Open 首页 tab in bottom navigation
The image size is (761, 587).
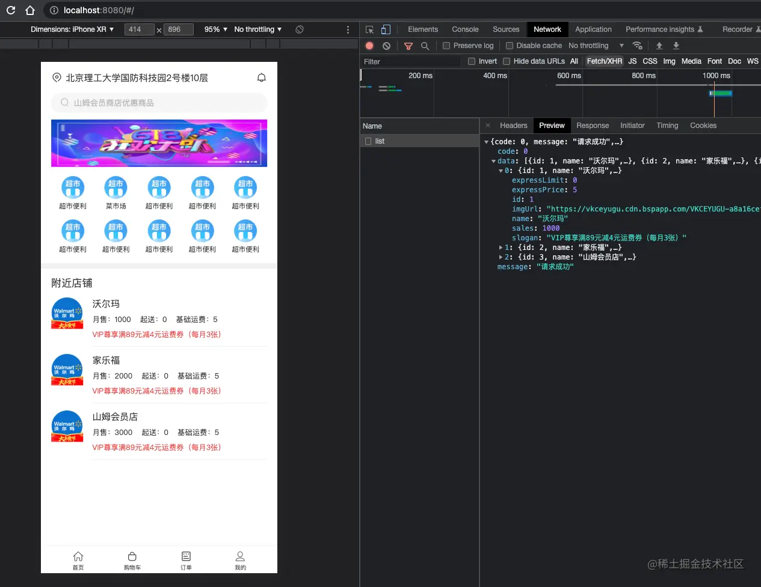(78, 561)
